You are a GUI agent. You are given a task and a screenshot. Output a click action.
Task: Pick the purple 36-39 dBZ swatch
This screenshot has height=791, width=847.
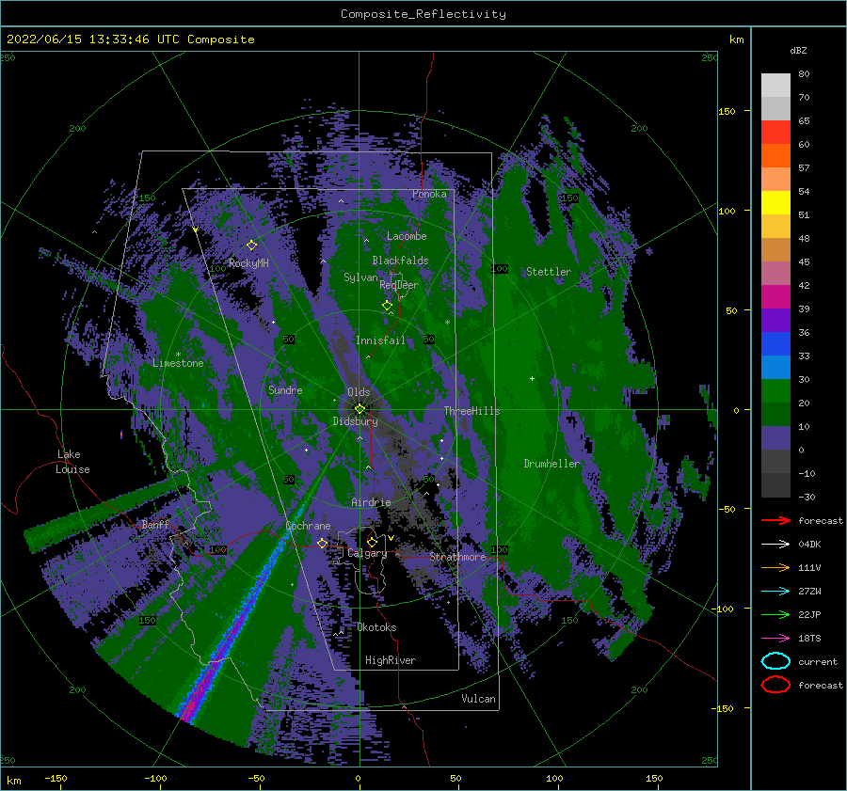tap(775, 320)
